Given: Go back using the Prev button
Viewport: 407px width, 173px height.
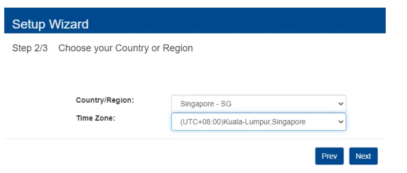Looking at the screenshot, I should point(329,156).
